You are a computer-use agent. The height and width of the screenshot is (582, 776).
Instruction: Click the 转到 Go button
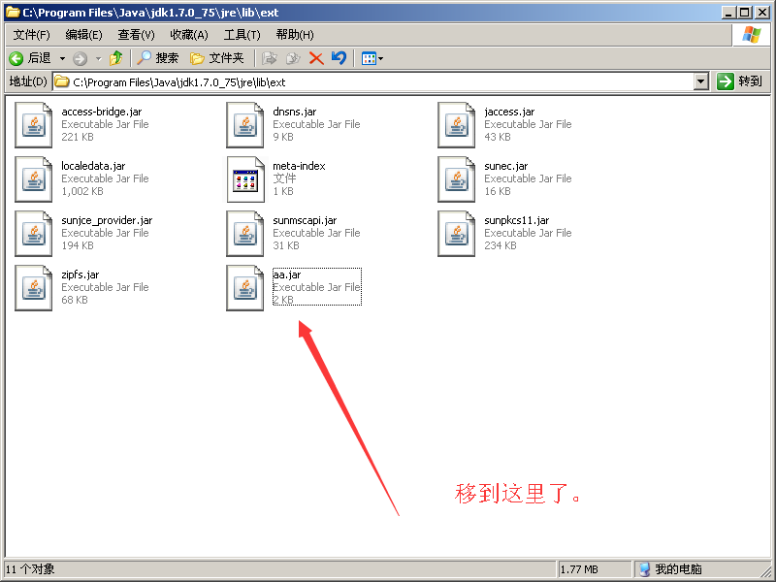(740, 81)
